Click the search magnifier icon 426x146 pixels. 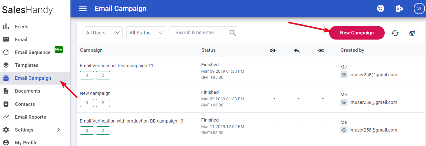click(x=233, y=32)
